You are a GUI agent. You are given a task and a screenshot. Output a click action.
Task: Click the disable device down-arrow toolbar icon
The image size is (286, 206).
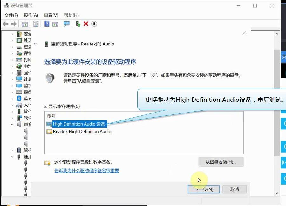[x=94, y=24]
